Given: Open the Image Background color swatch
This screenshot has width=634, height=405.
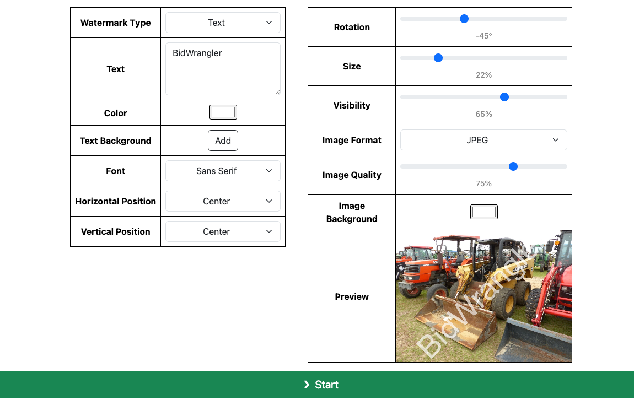Looking at the screenshot, I should (483, 212).
